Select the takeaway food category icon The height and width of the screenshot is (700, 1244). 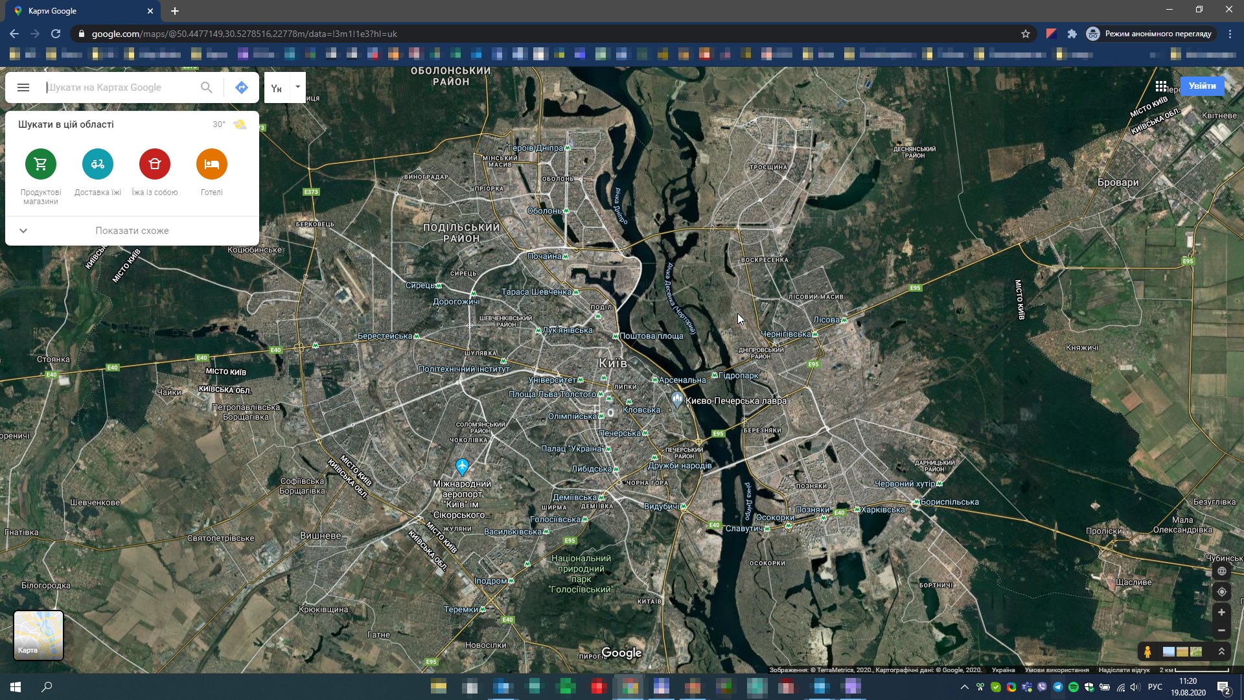coord(155,164)
